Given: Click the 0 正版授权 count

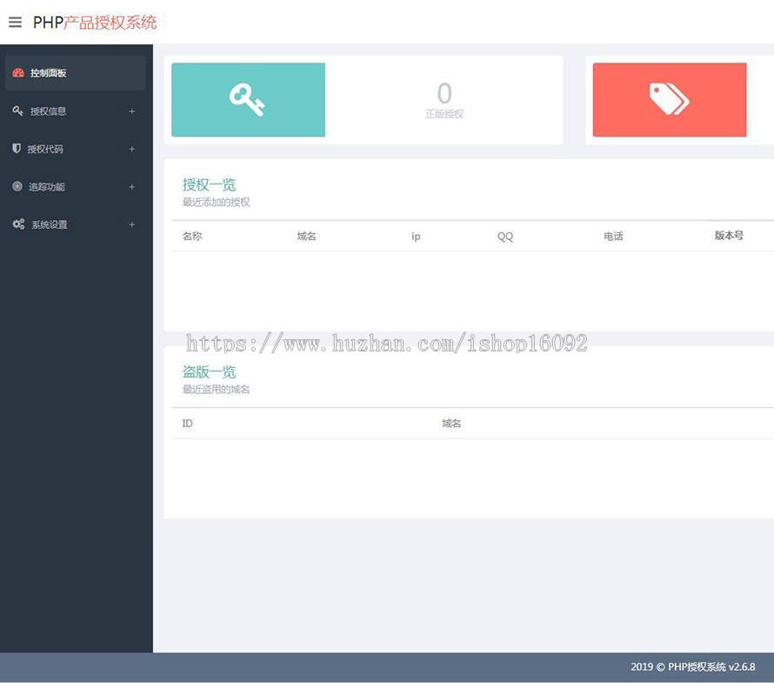Looking at the screenshot, I should coord(444,100).
